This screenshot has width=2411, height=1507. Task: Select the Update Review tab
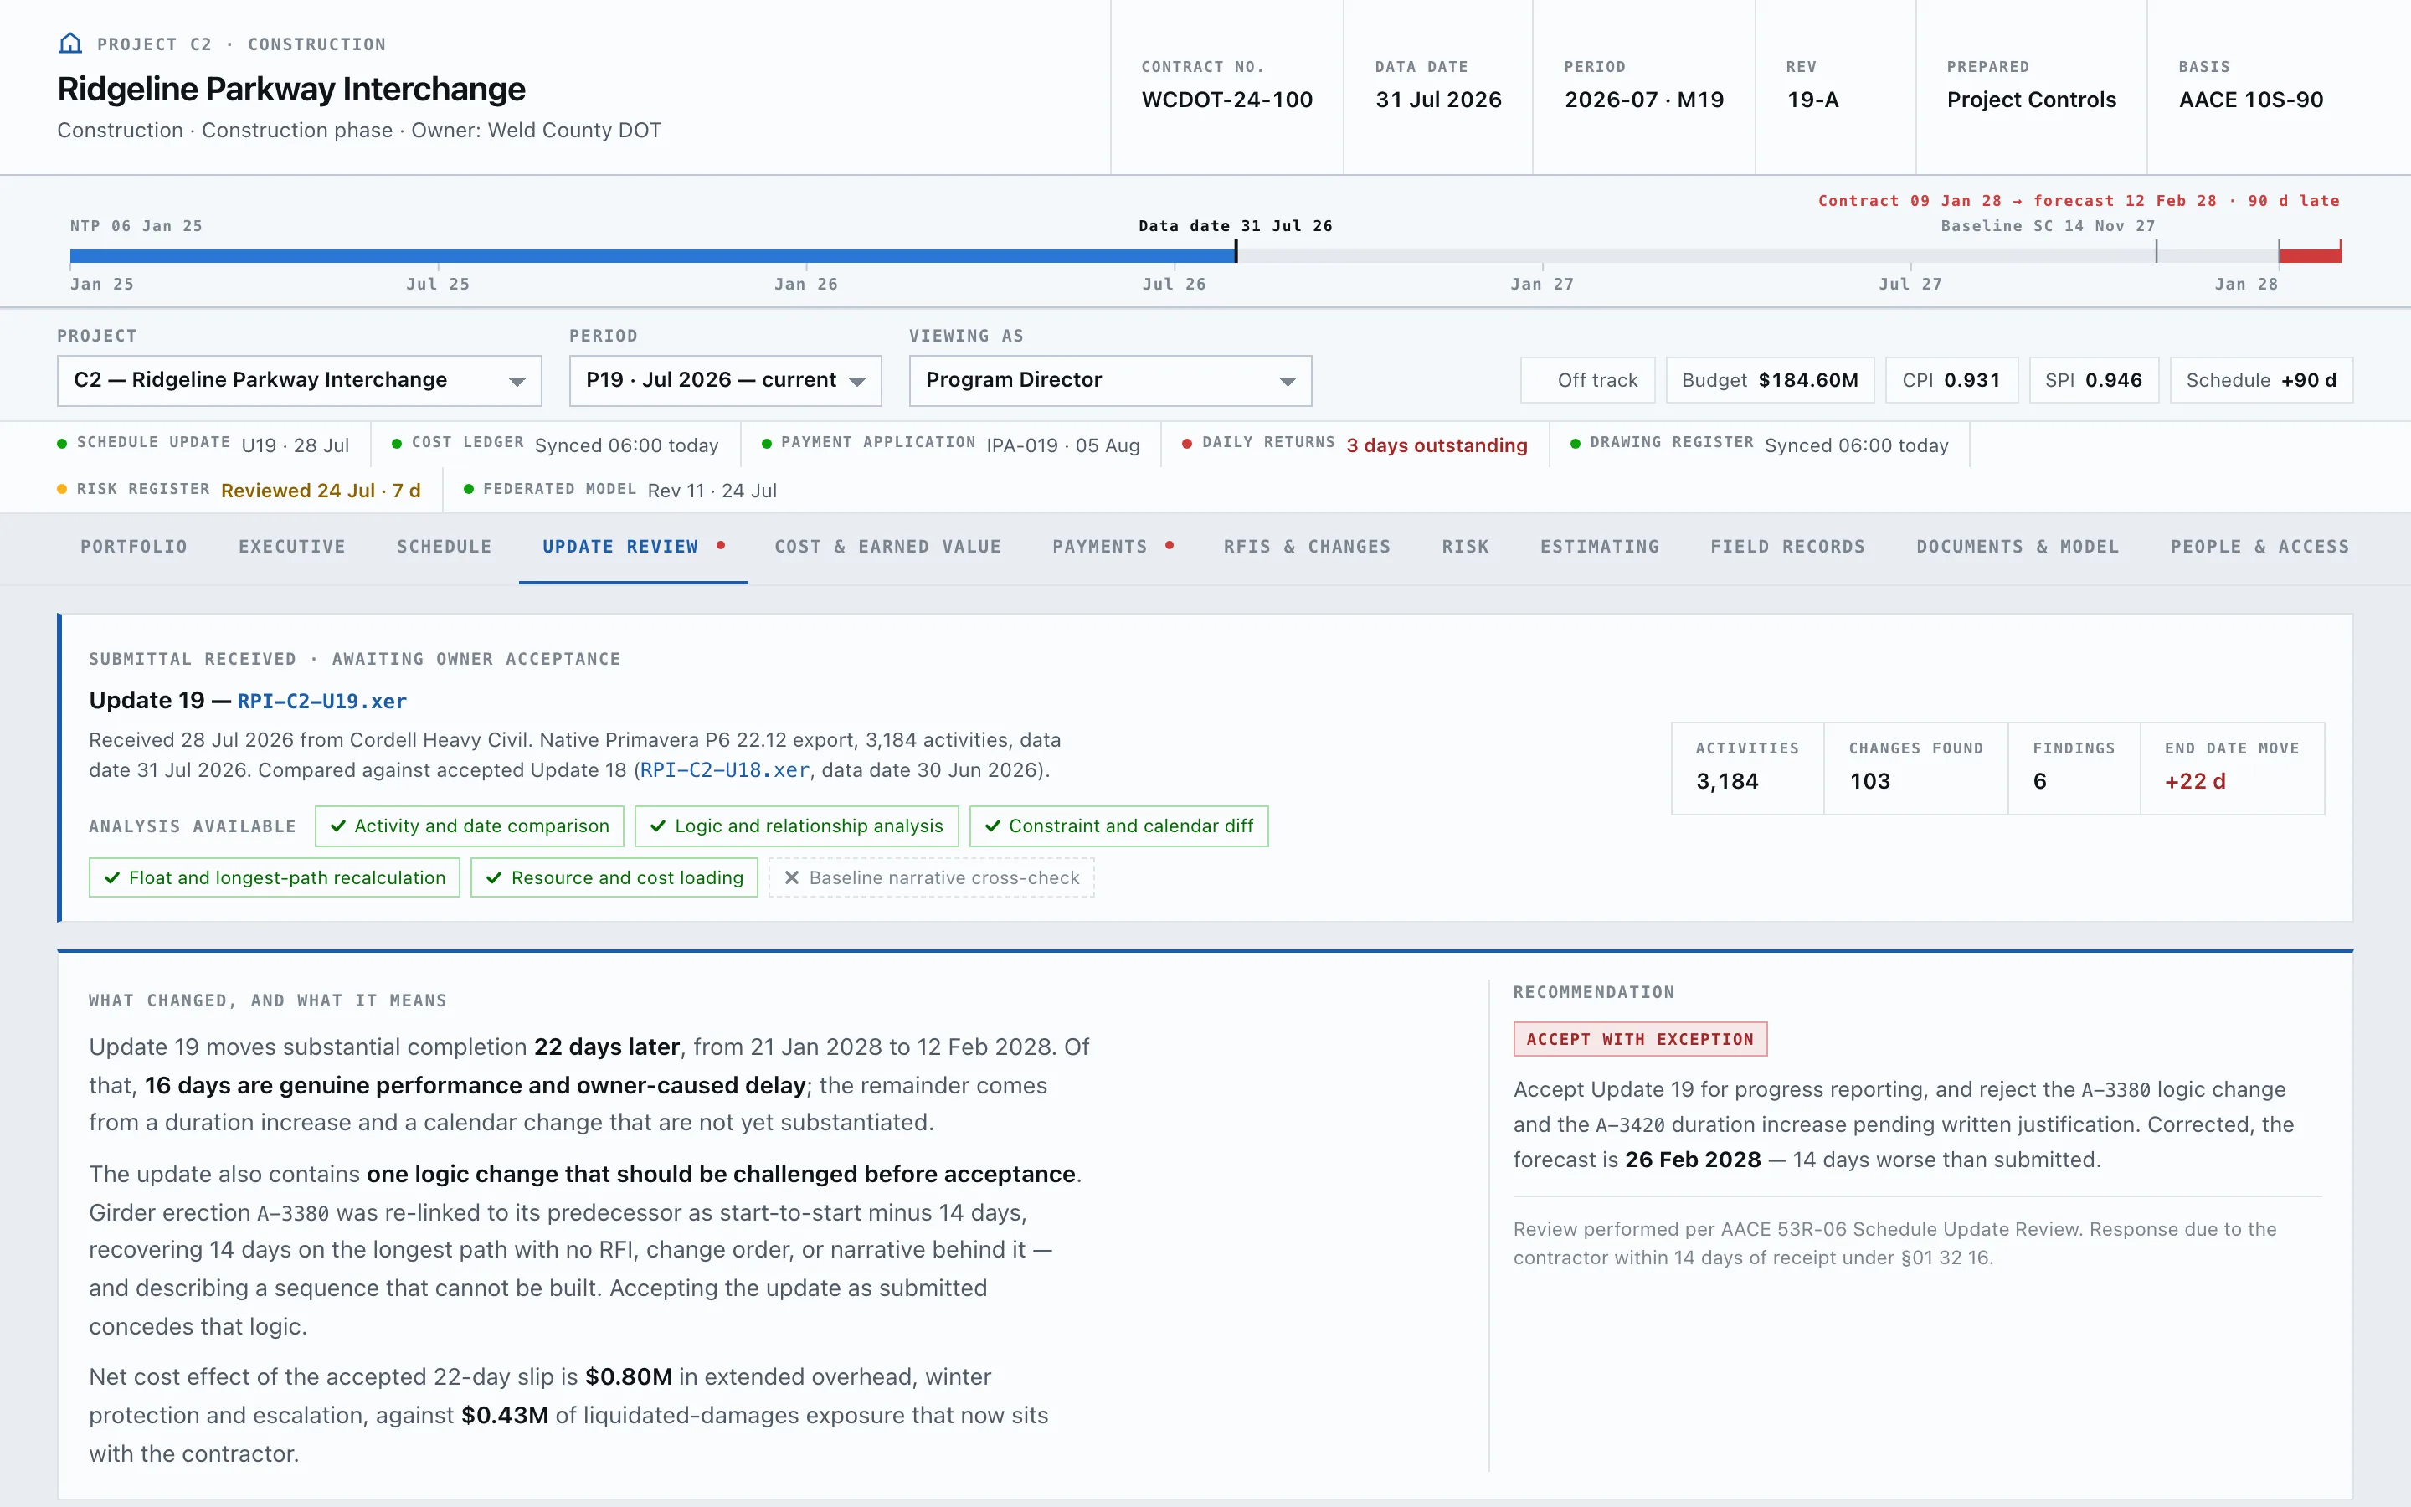pyautogui.click(x=634, y=548)
